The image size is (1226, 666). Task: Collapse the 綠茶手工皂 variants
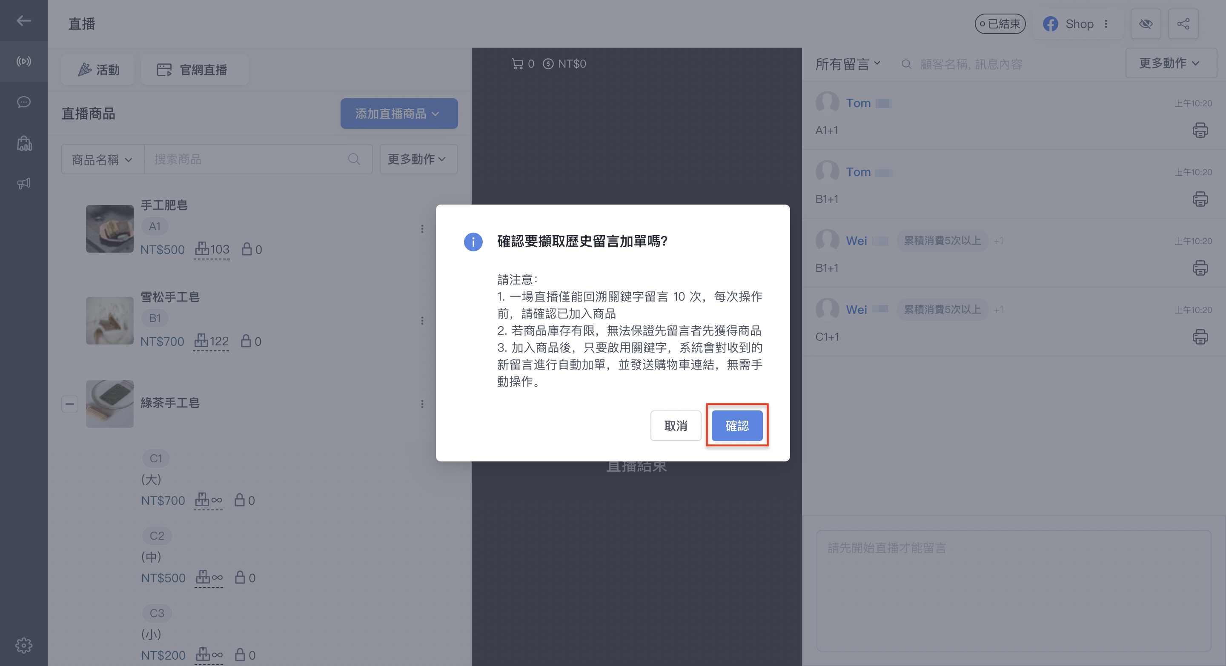pos(69,404)
